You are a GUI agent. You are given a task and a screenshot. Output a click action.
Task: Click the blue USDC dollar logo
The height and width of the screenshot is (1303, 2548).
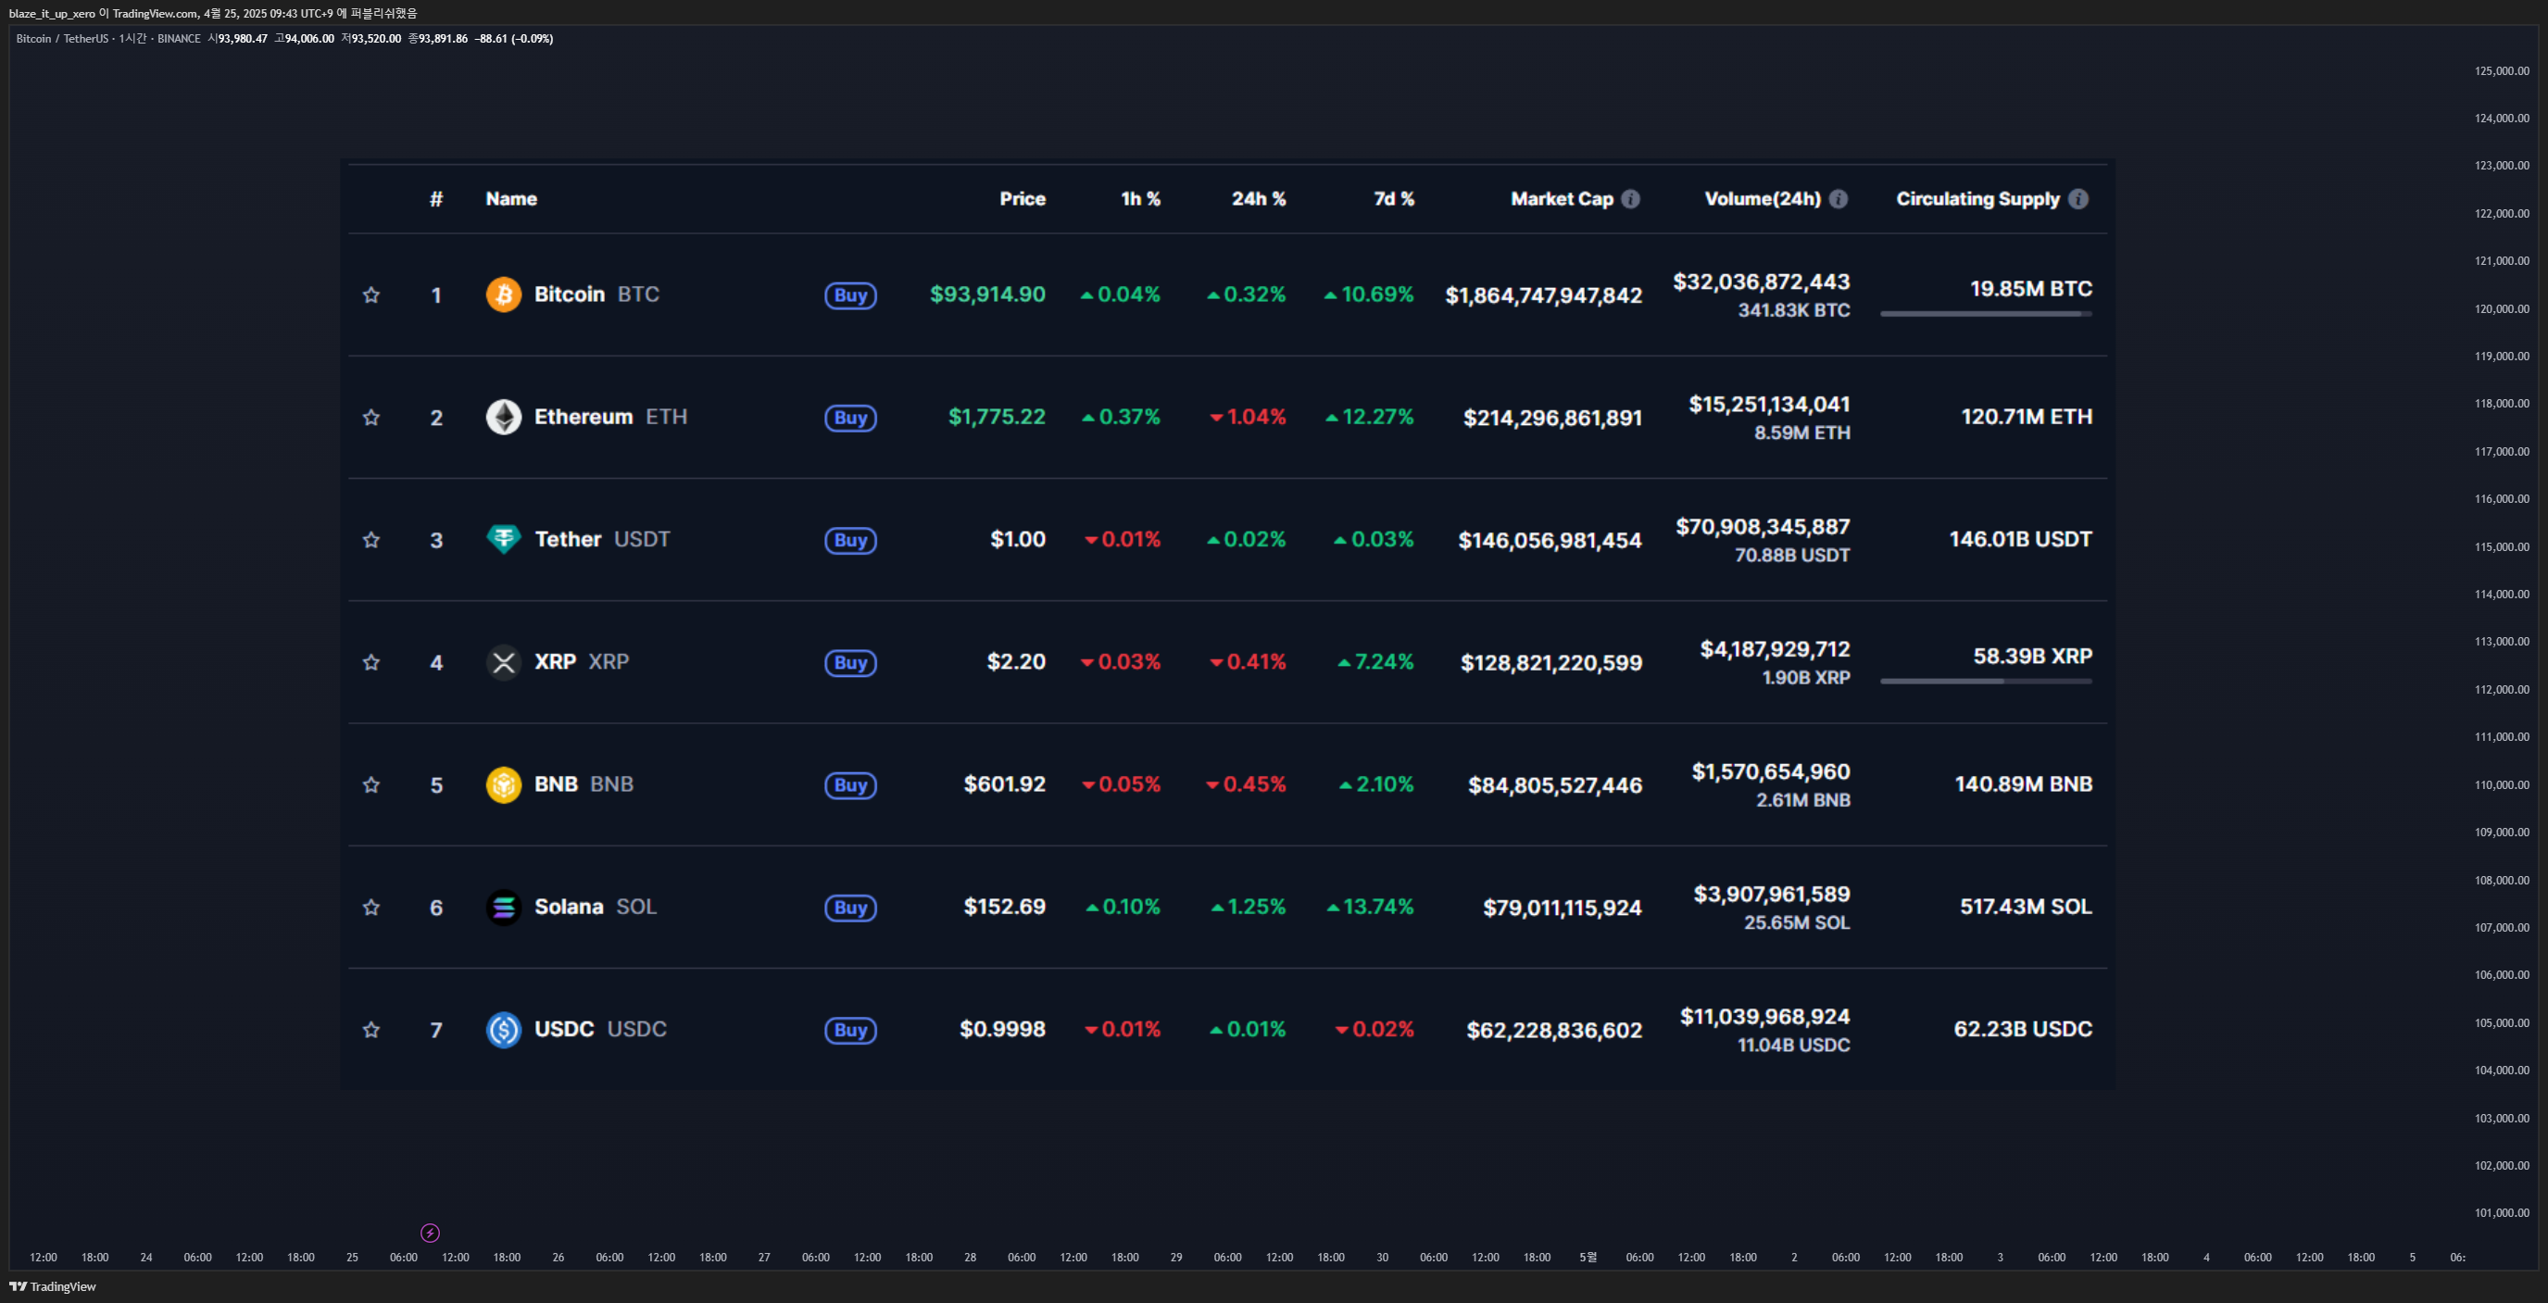point(504,1030)
